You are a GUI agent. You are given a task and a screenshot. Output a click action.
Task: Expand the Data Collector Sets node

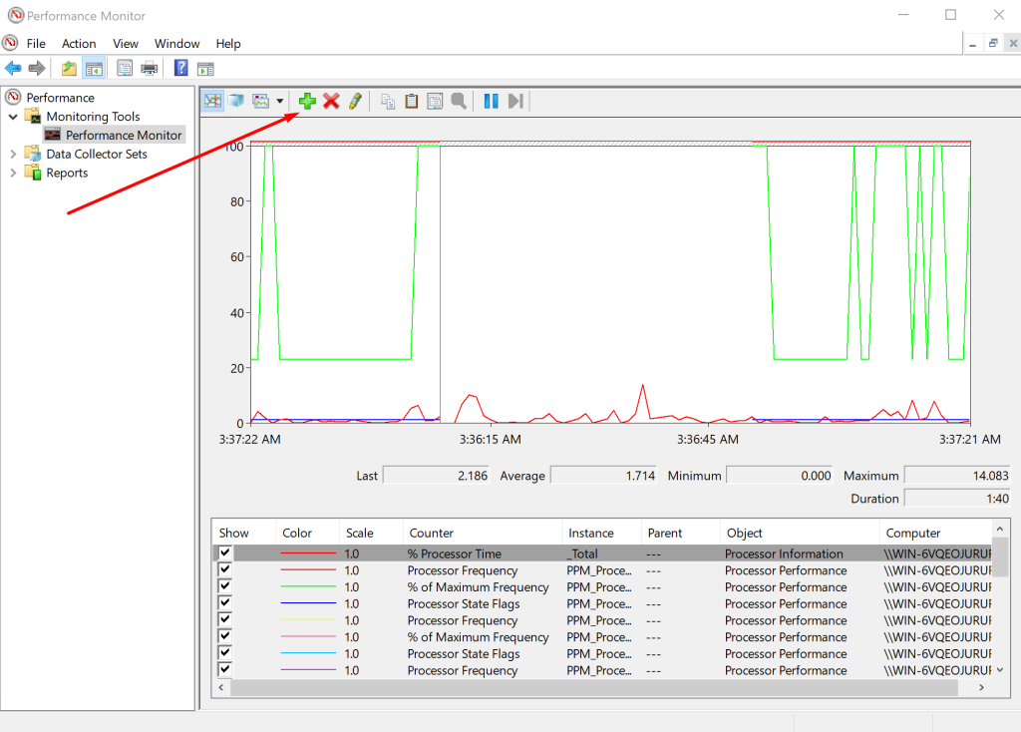[13, 155]
